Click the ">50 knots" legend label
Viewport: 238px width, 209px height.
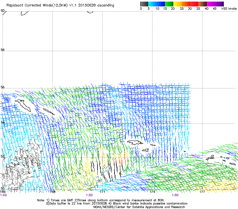(229, 9)
